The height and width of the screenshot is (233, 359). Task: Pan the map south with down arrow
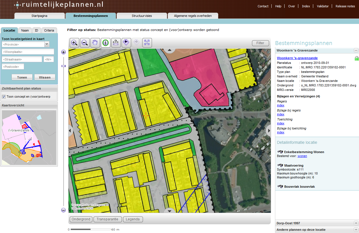pos(169,210)
